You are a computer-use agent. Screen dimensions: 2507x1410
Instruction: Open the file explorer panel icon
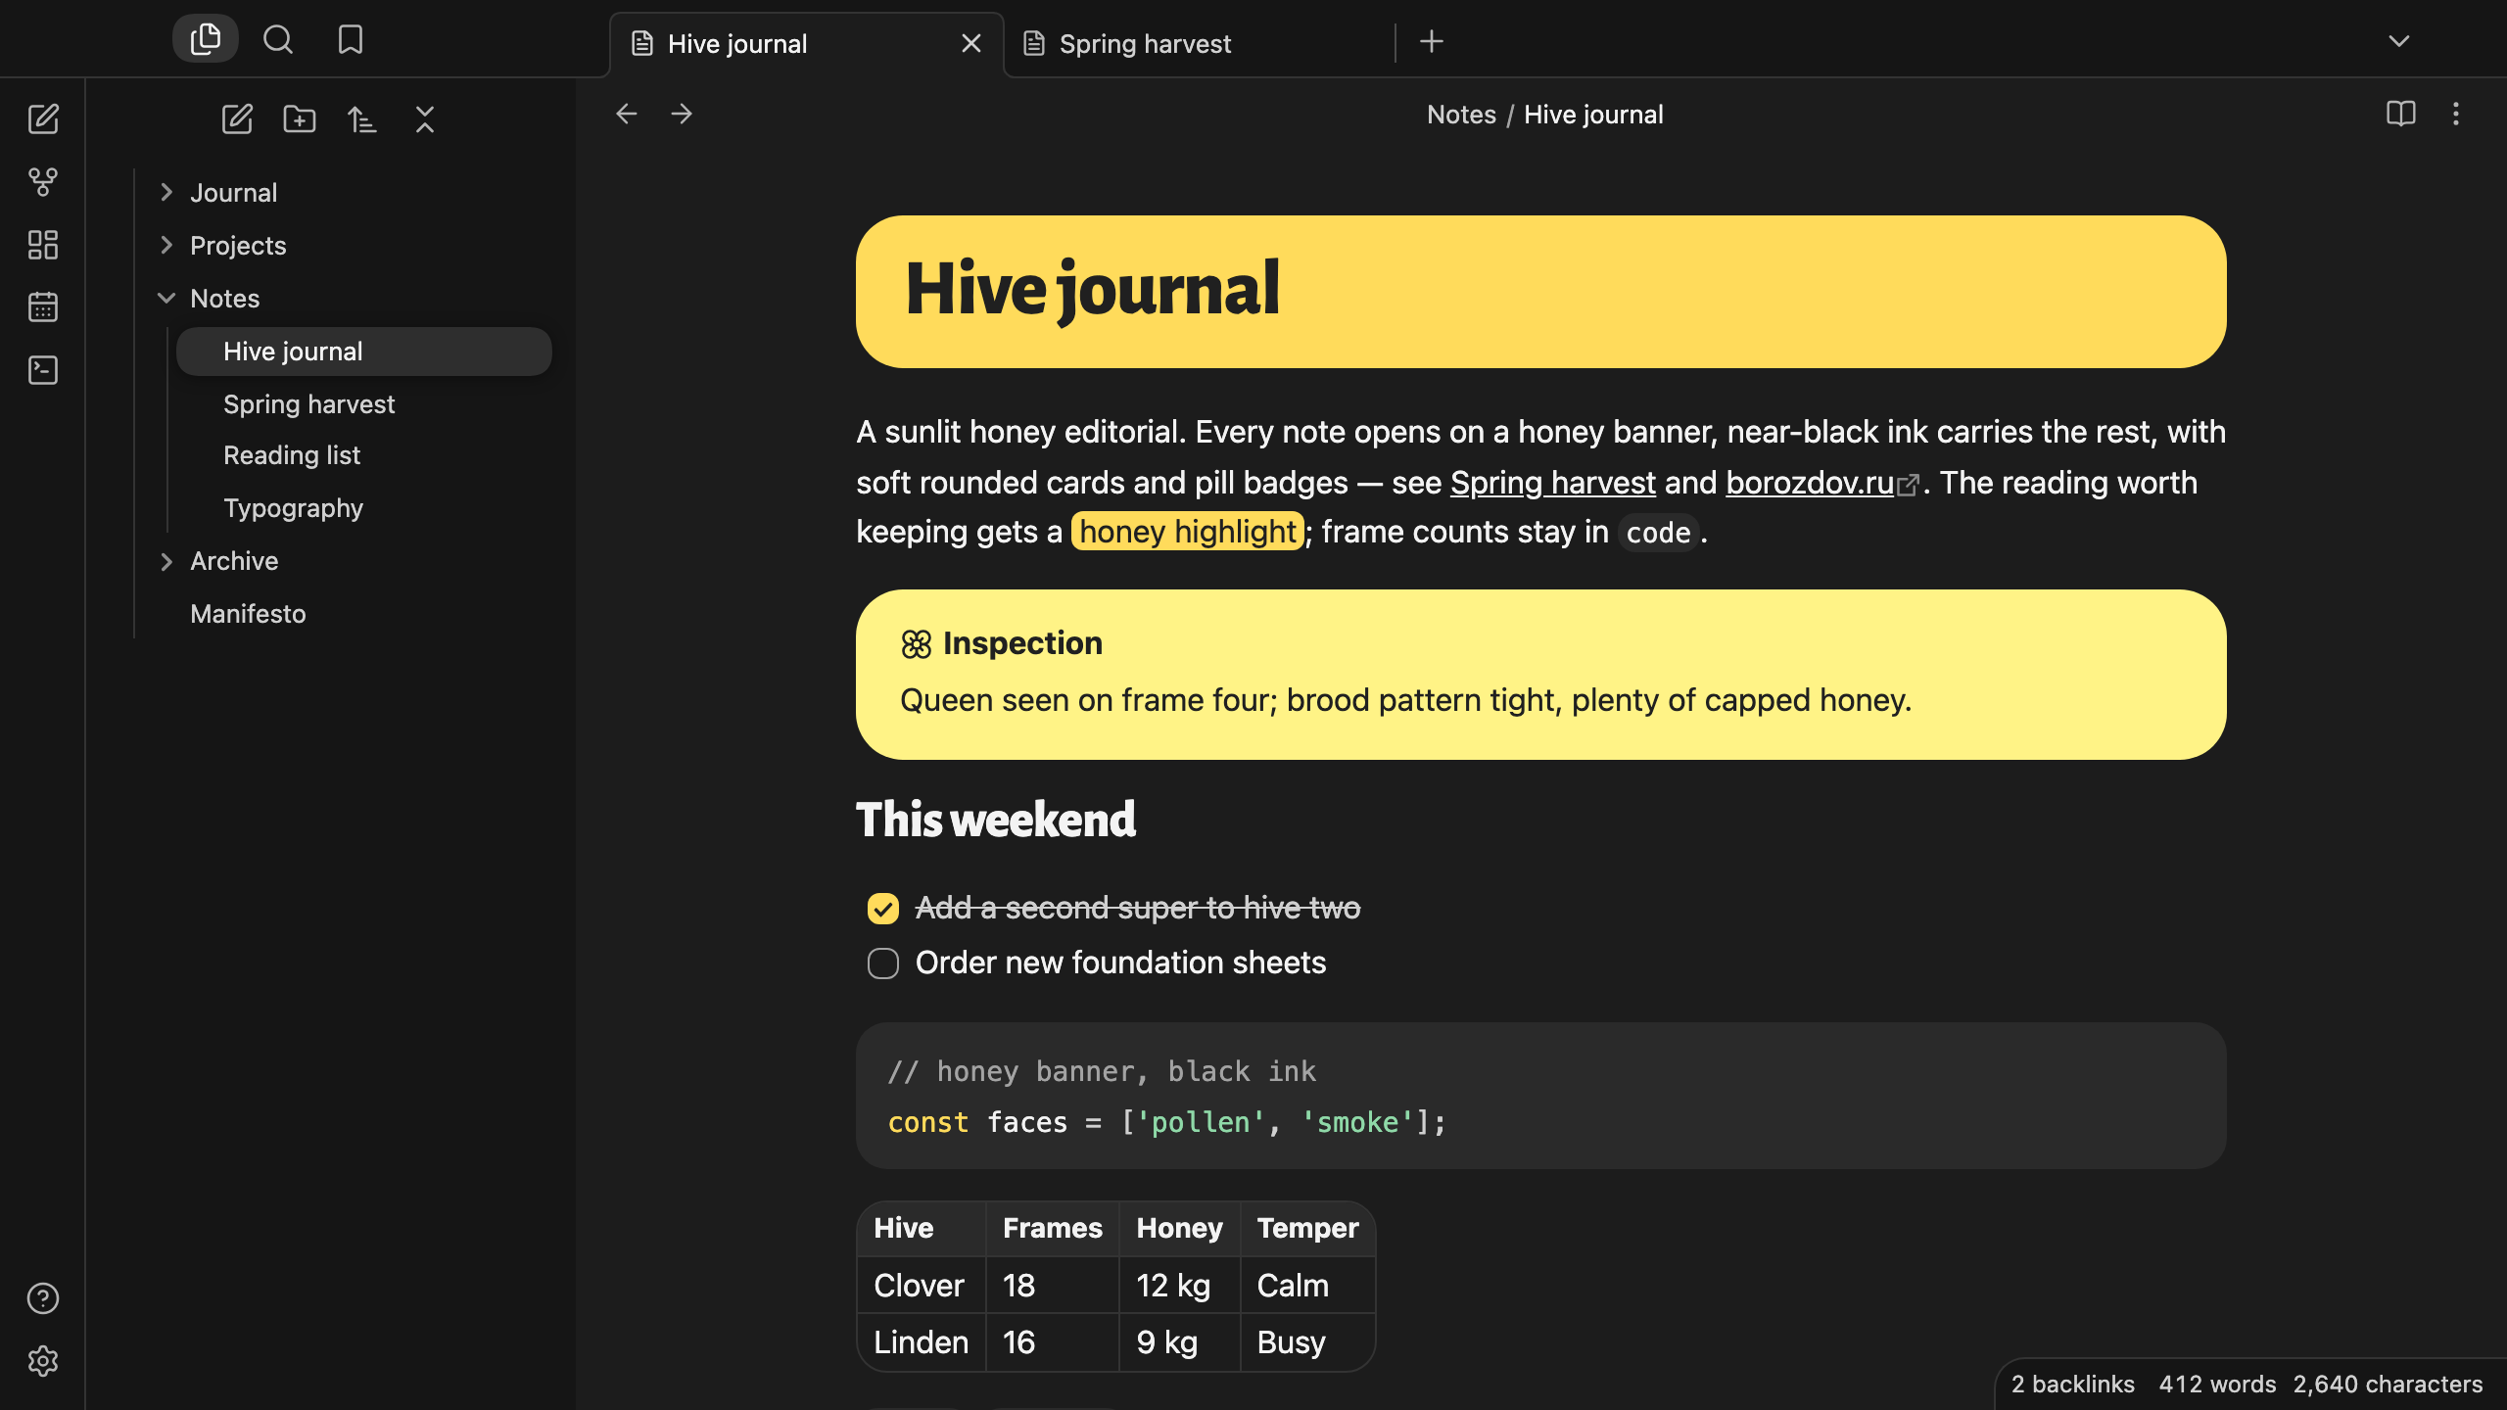click(x=206, y=39)
